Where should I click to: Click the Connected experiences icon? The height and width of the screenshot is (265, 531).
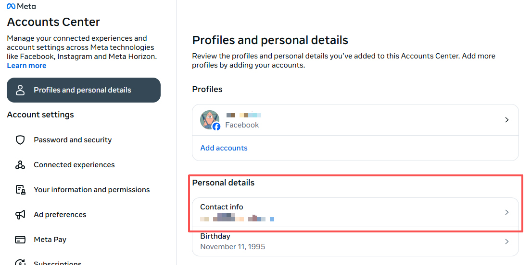[x=20, y=165]
